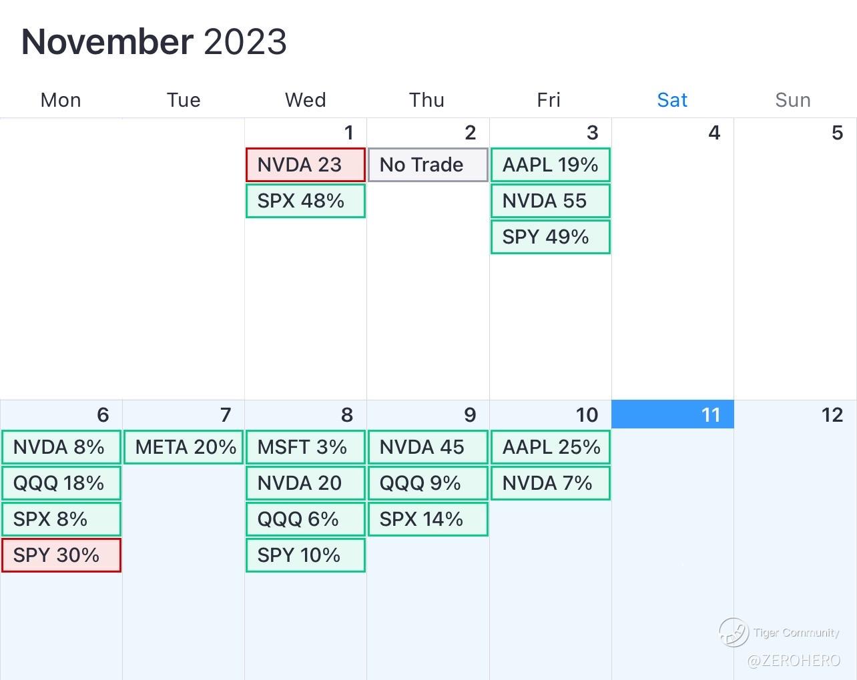This screenshot has height=680, width=857.
Task: Click the November 2023 month title
Action: pyautogui.click(x=154, y=41)
